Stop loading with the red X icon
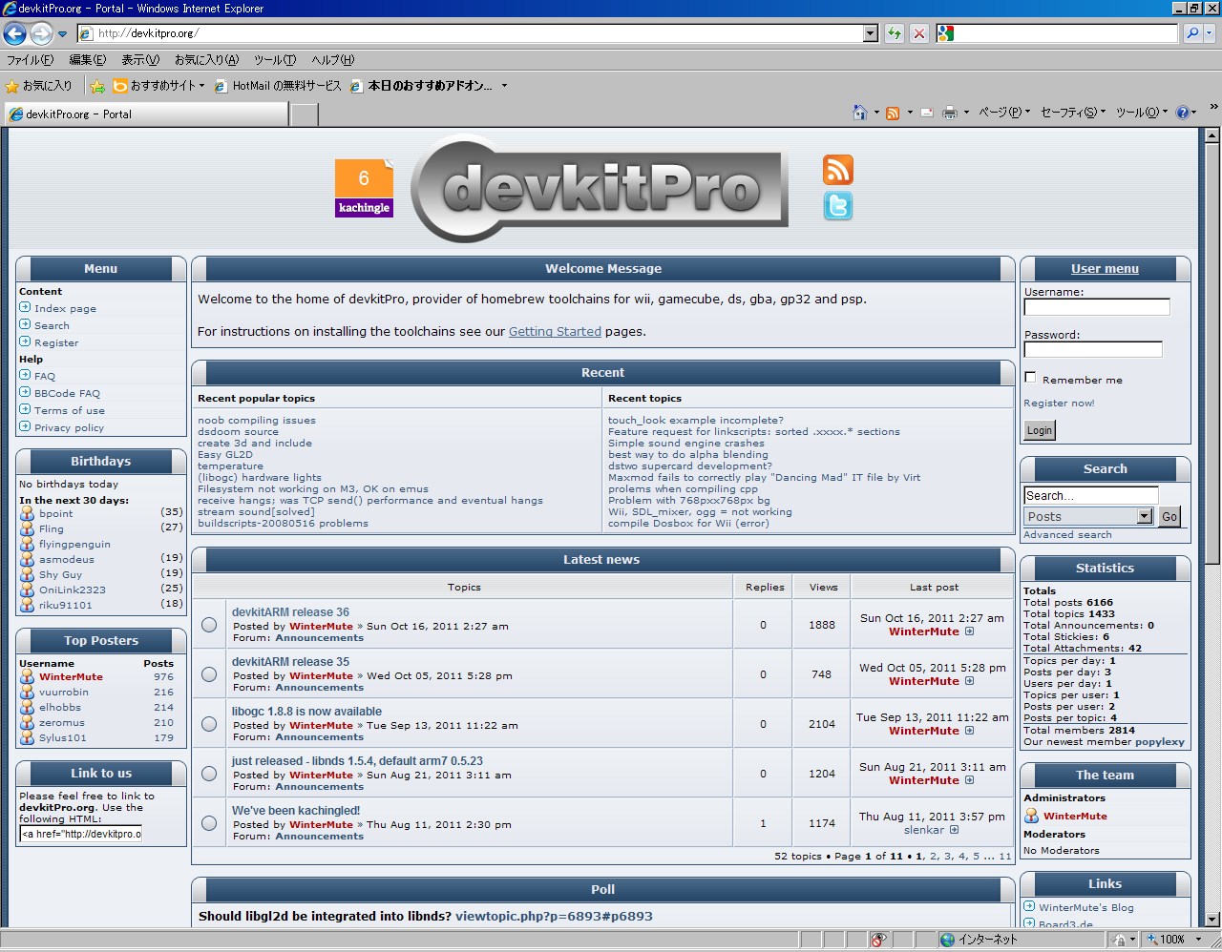Image resolution: width=1222 pixels, height=952 pixels. tap(919, 33)
